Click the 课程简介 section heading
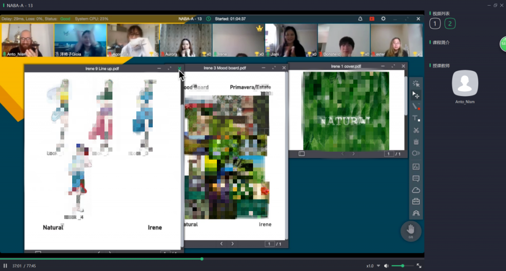Screen dimensions: 506x271 click(441, 43)
